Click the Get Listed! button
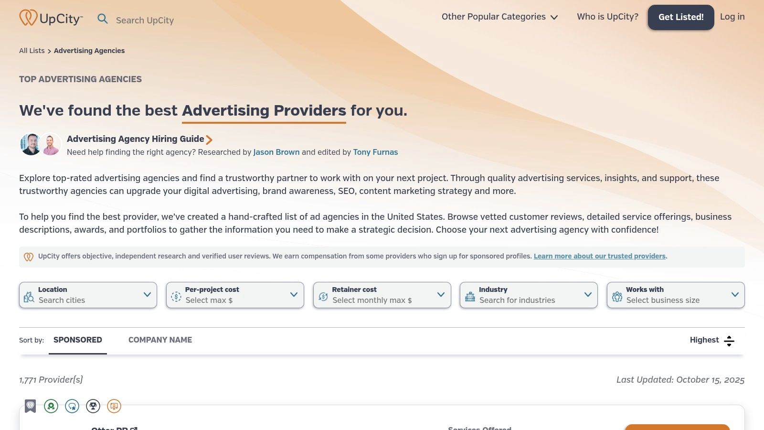Image resolution: width=764 pixels, height=430 pixels. 681,17
